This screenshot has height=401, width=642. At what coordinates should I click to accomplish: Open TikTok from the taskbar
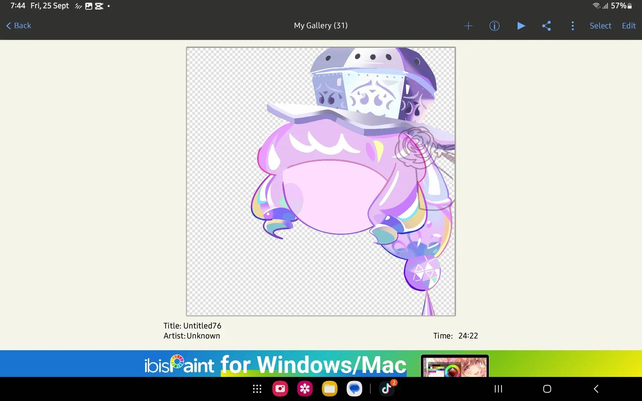[x=387, y=389]
